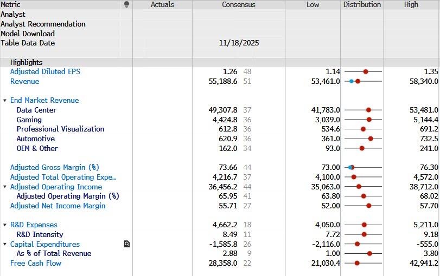Collapse the End Market Revenue group

click(x=5, y=101)
